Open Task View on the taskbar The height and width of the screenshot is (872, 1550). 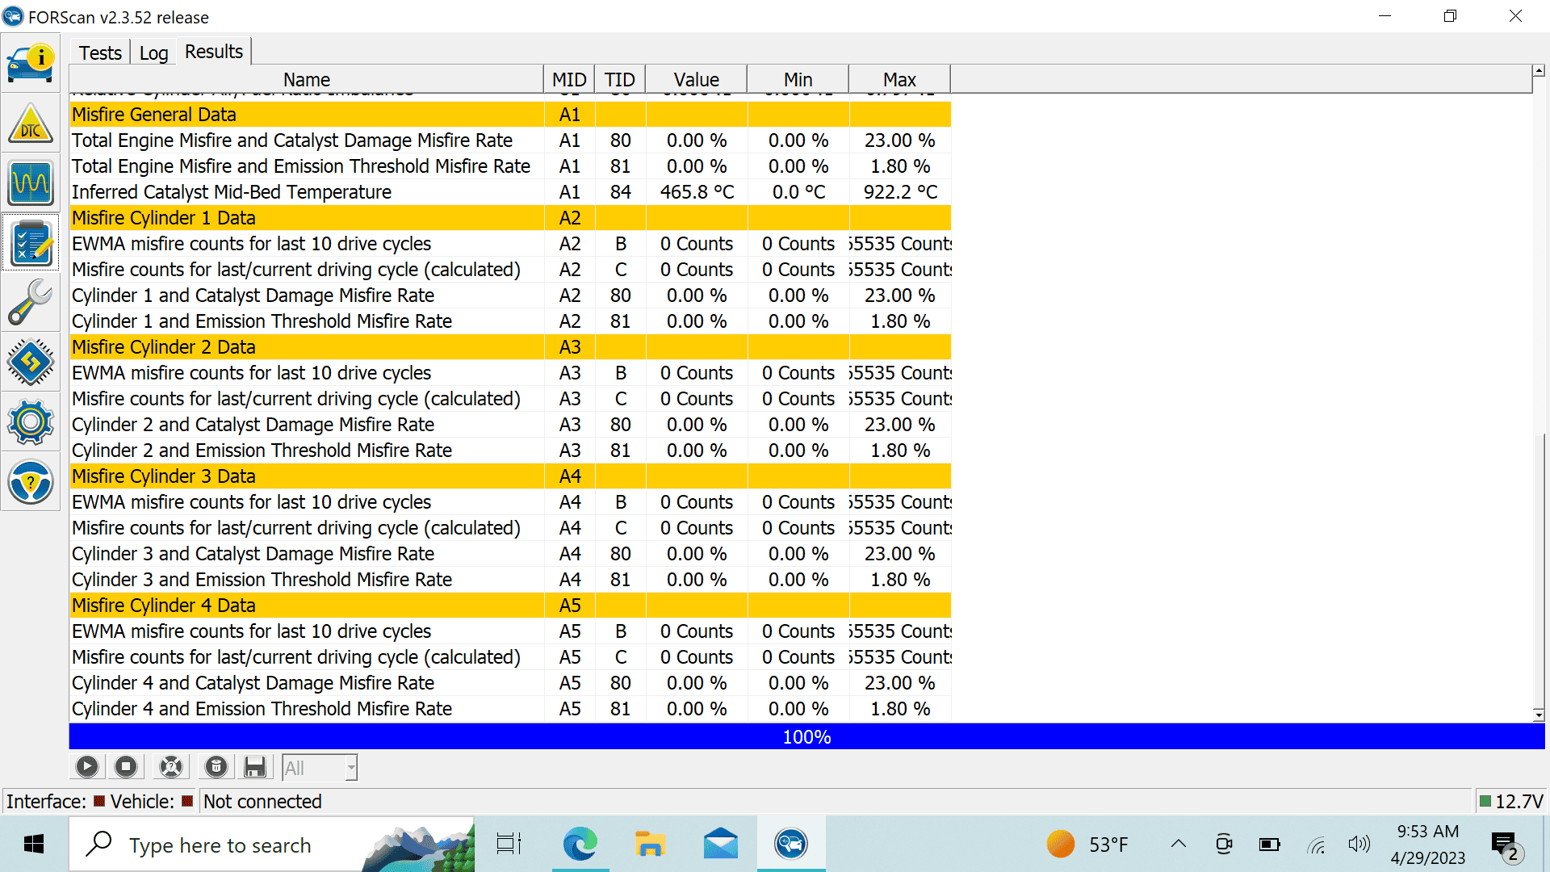(509, 845)
